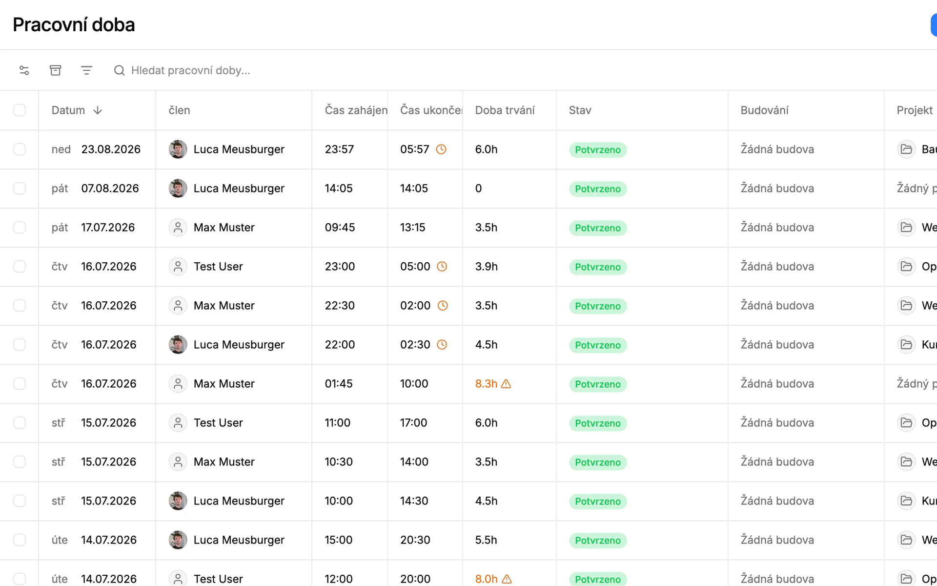The width and height of the screenshot is (937, 586).
Task: Open the view settings sliders icon
Action: click(x=24, y=70)
